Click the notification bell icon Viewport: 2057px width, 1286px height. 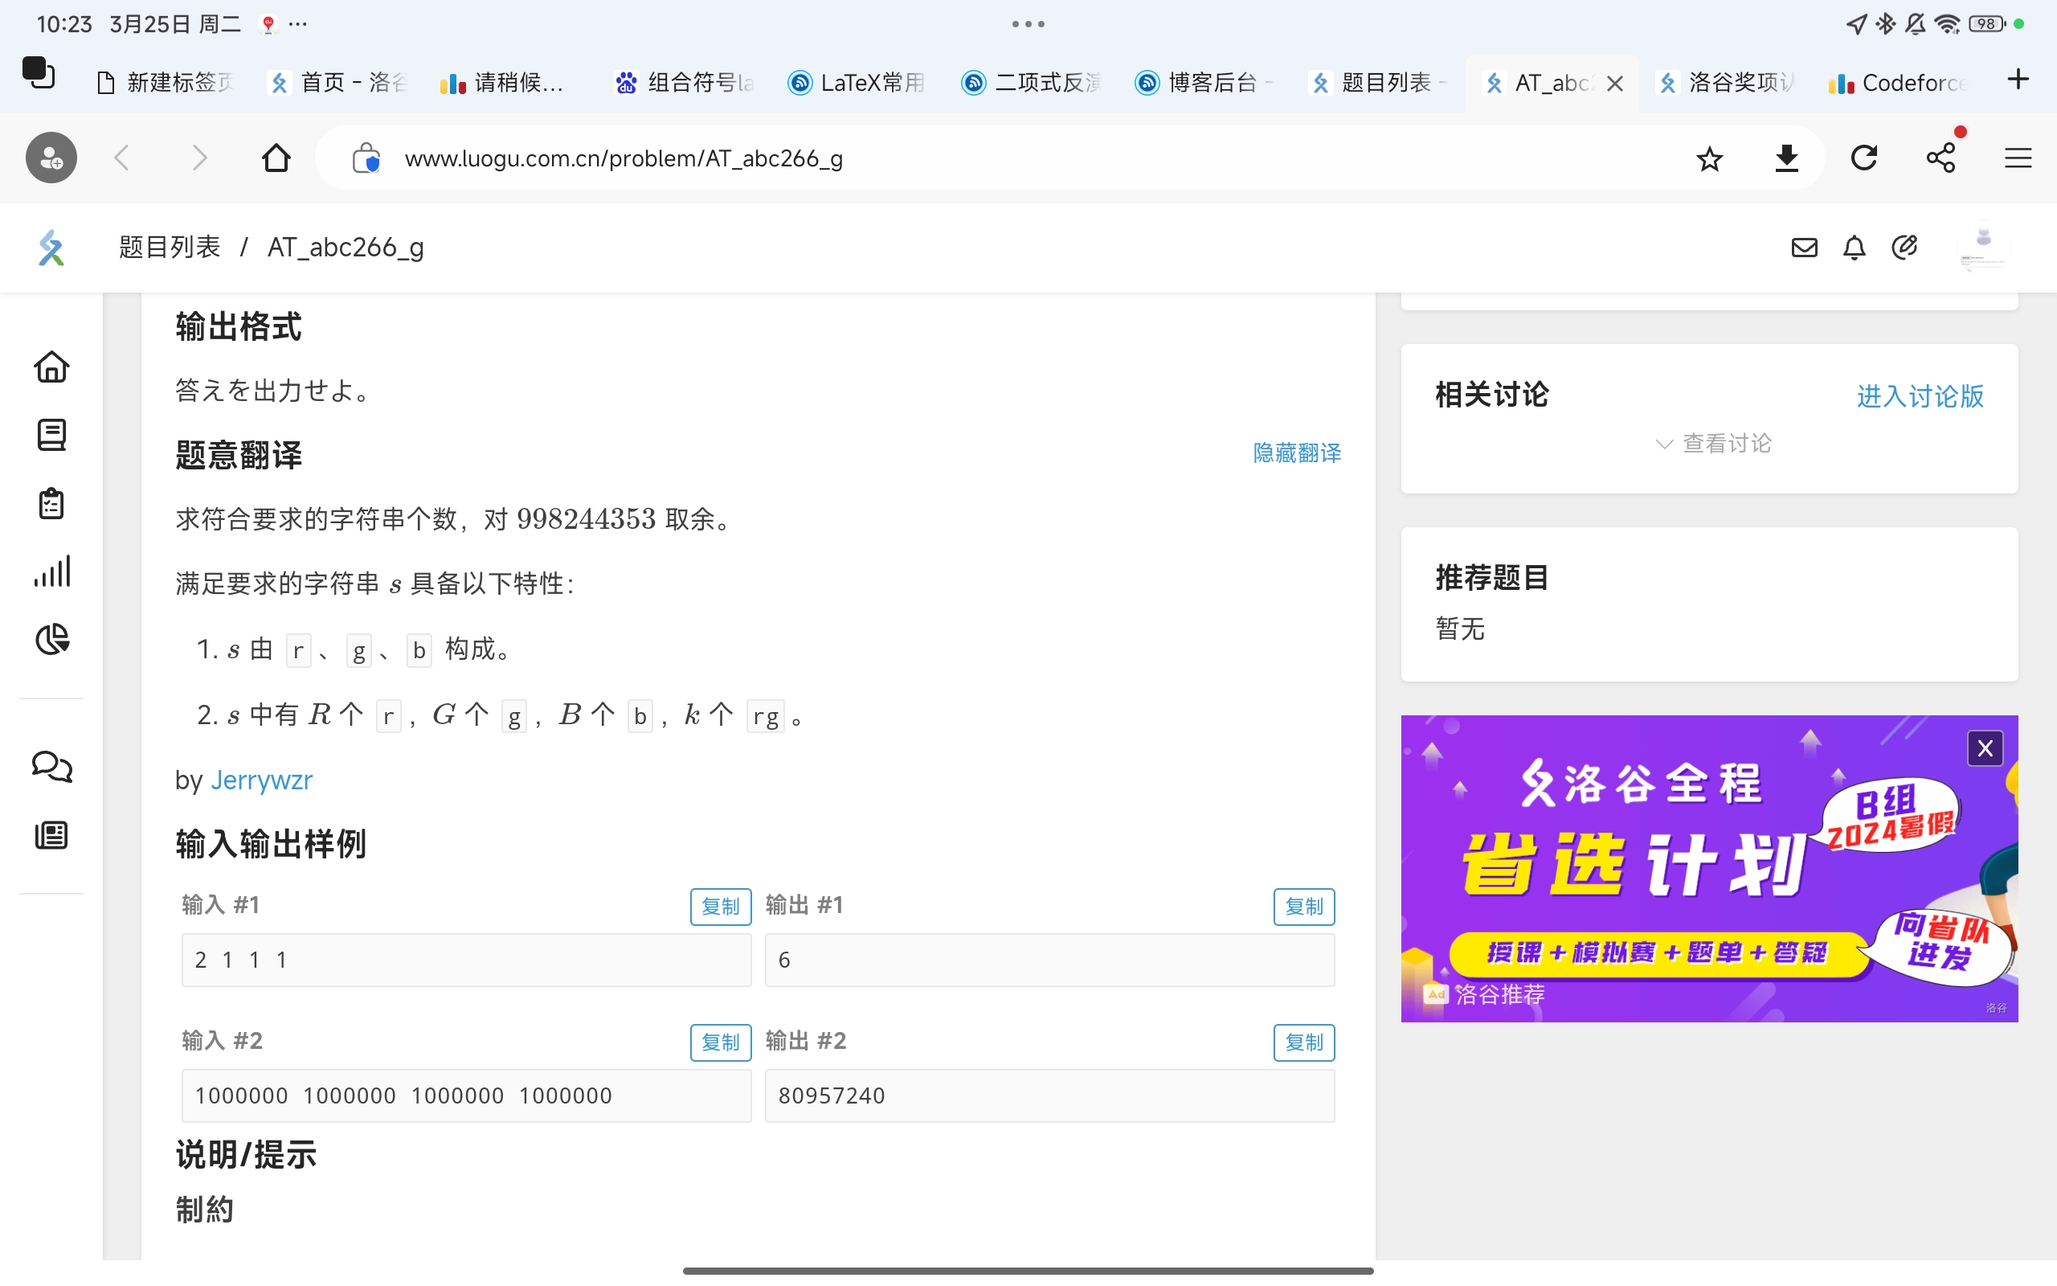(1854, 248)
